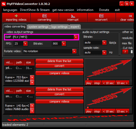Click the first list's path column header
136x129 pixels.
pyautogui.click(x=19, y=62)
